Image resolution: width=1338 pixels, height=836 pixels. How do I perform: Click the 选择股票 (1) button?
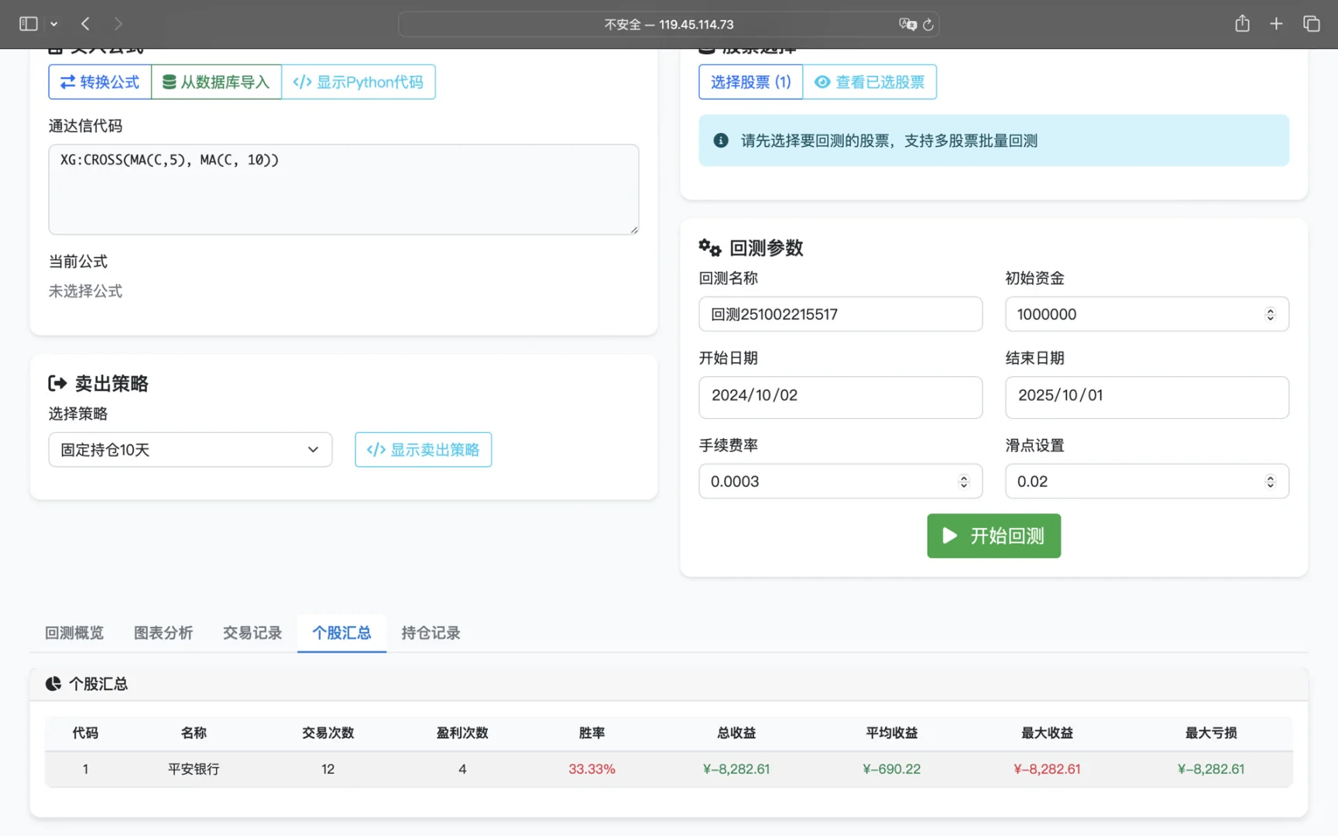coord(750,82)
